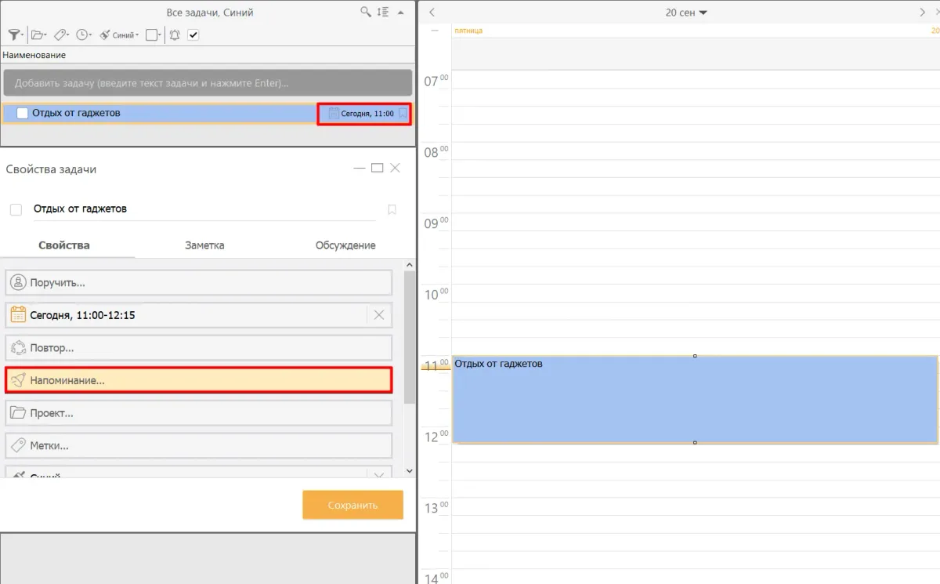The height and width of the screenshot is (584, 940).
Task: Tick the checkbox in task properties header
Action: (x=16, y=209)
